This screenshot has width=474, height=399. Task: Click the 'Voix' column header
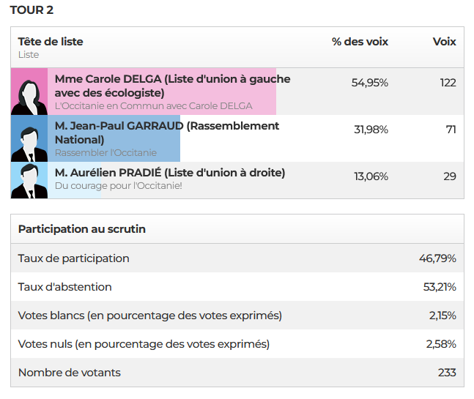coord(445,42)
